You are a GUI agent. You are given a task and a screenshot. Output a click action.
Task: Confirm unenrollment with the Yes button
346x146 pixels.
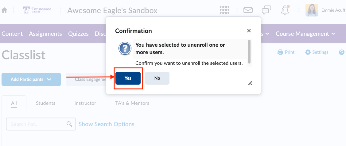click(x=128, y=78)
